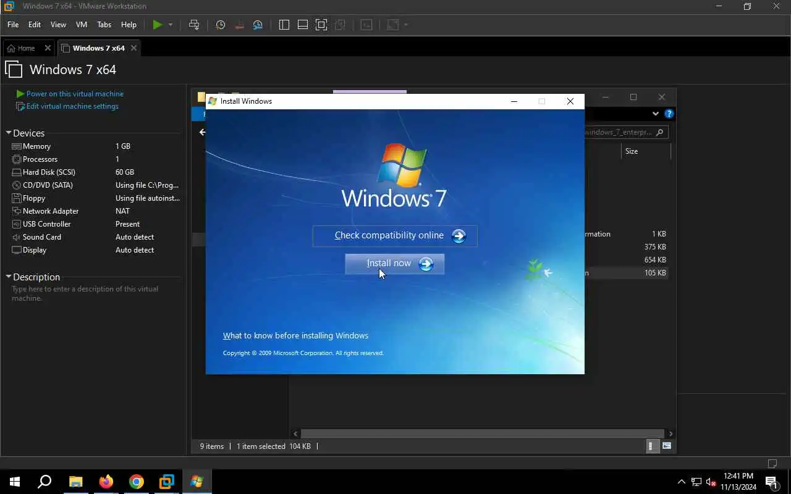Image resolution: width=791 pixels, height=494 pixels.
Task: Enter full screen mode icon
Action: pyautogui.click(x=321, y=25)
